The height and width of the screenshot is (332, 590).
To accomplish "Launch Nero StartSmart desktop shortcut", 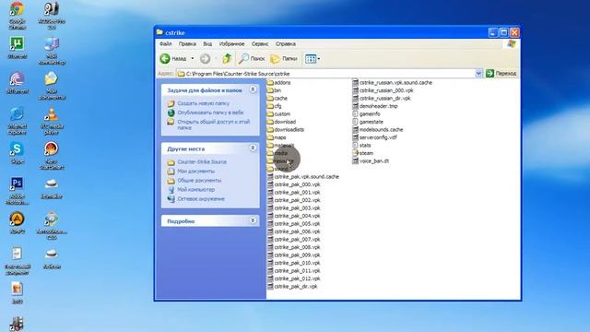I will pyautogui.click(x=52, y=155).
